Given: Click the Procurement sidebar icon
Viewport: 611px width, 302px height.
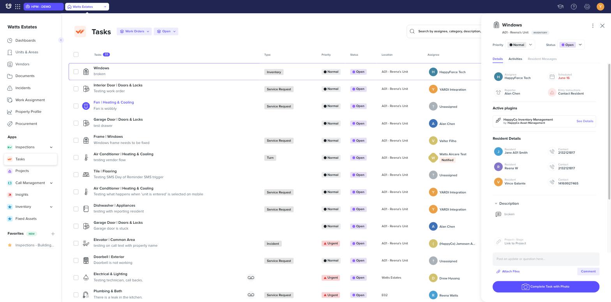Looking at the screenshot, I should [x=10, y=124].
